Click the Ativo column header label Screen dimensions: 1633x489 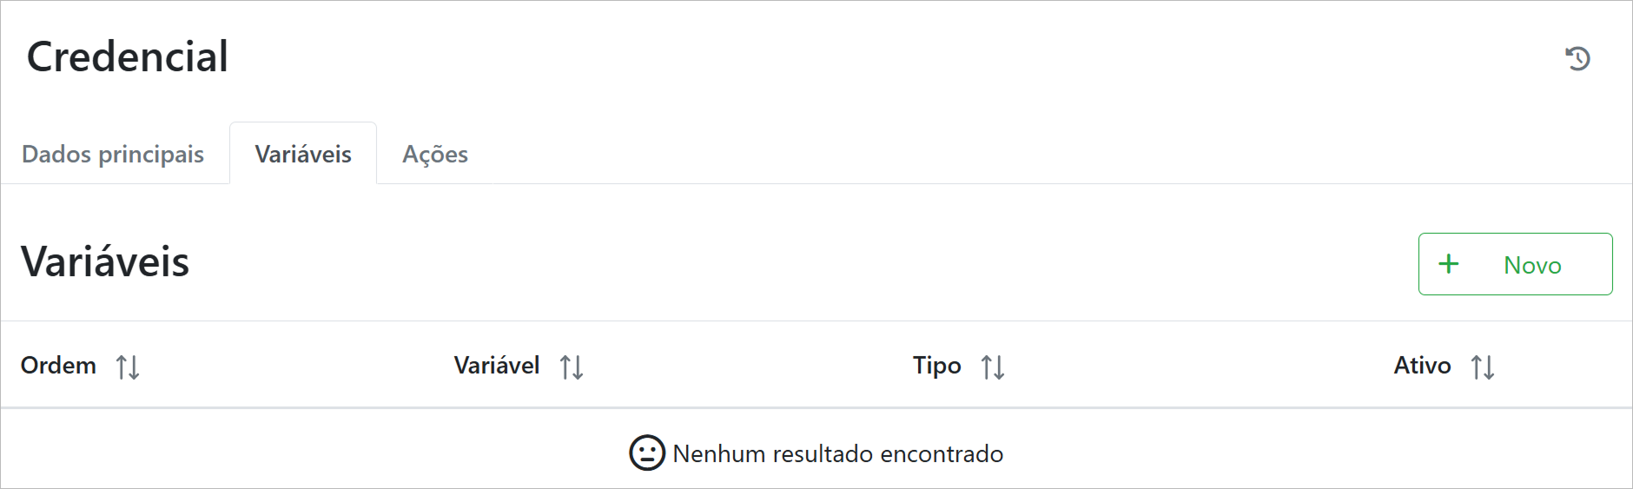pos(1422,366)
